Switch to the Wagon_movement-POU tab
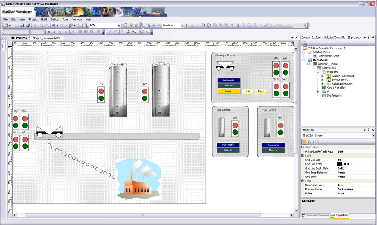 [48, 38]
